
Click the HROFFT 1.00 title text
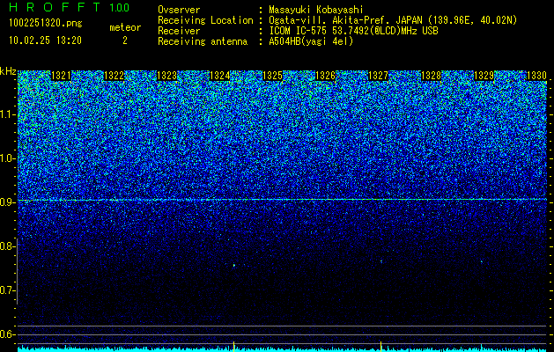(x=70, y=7)
